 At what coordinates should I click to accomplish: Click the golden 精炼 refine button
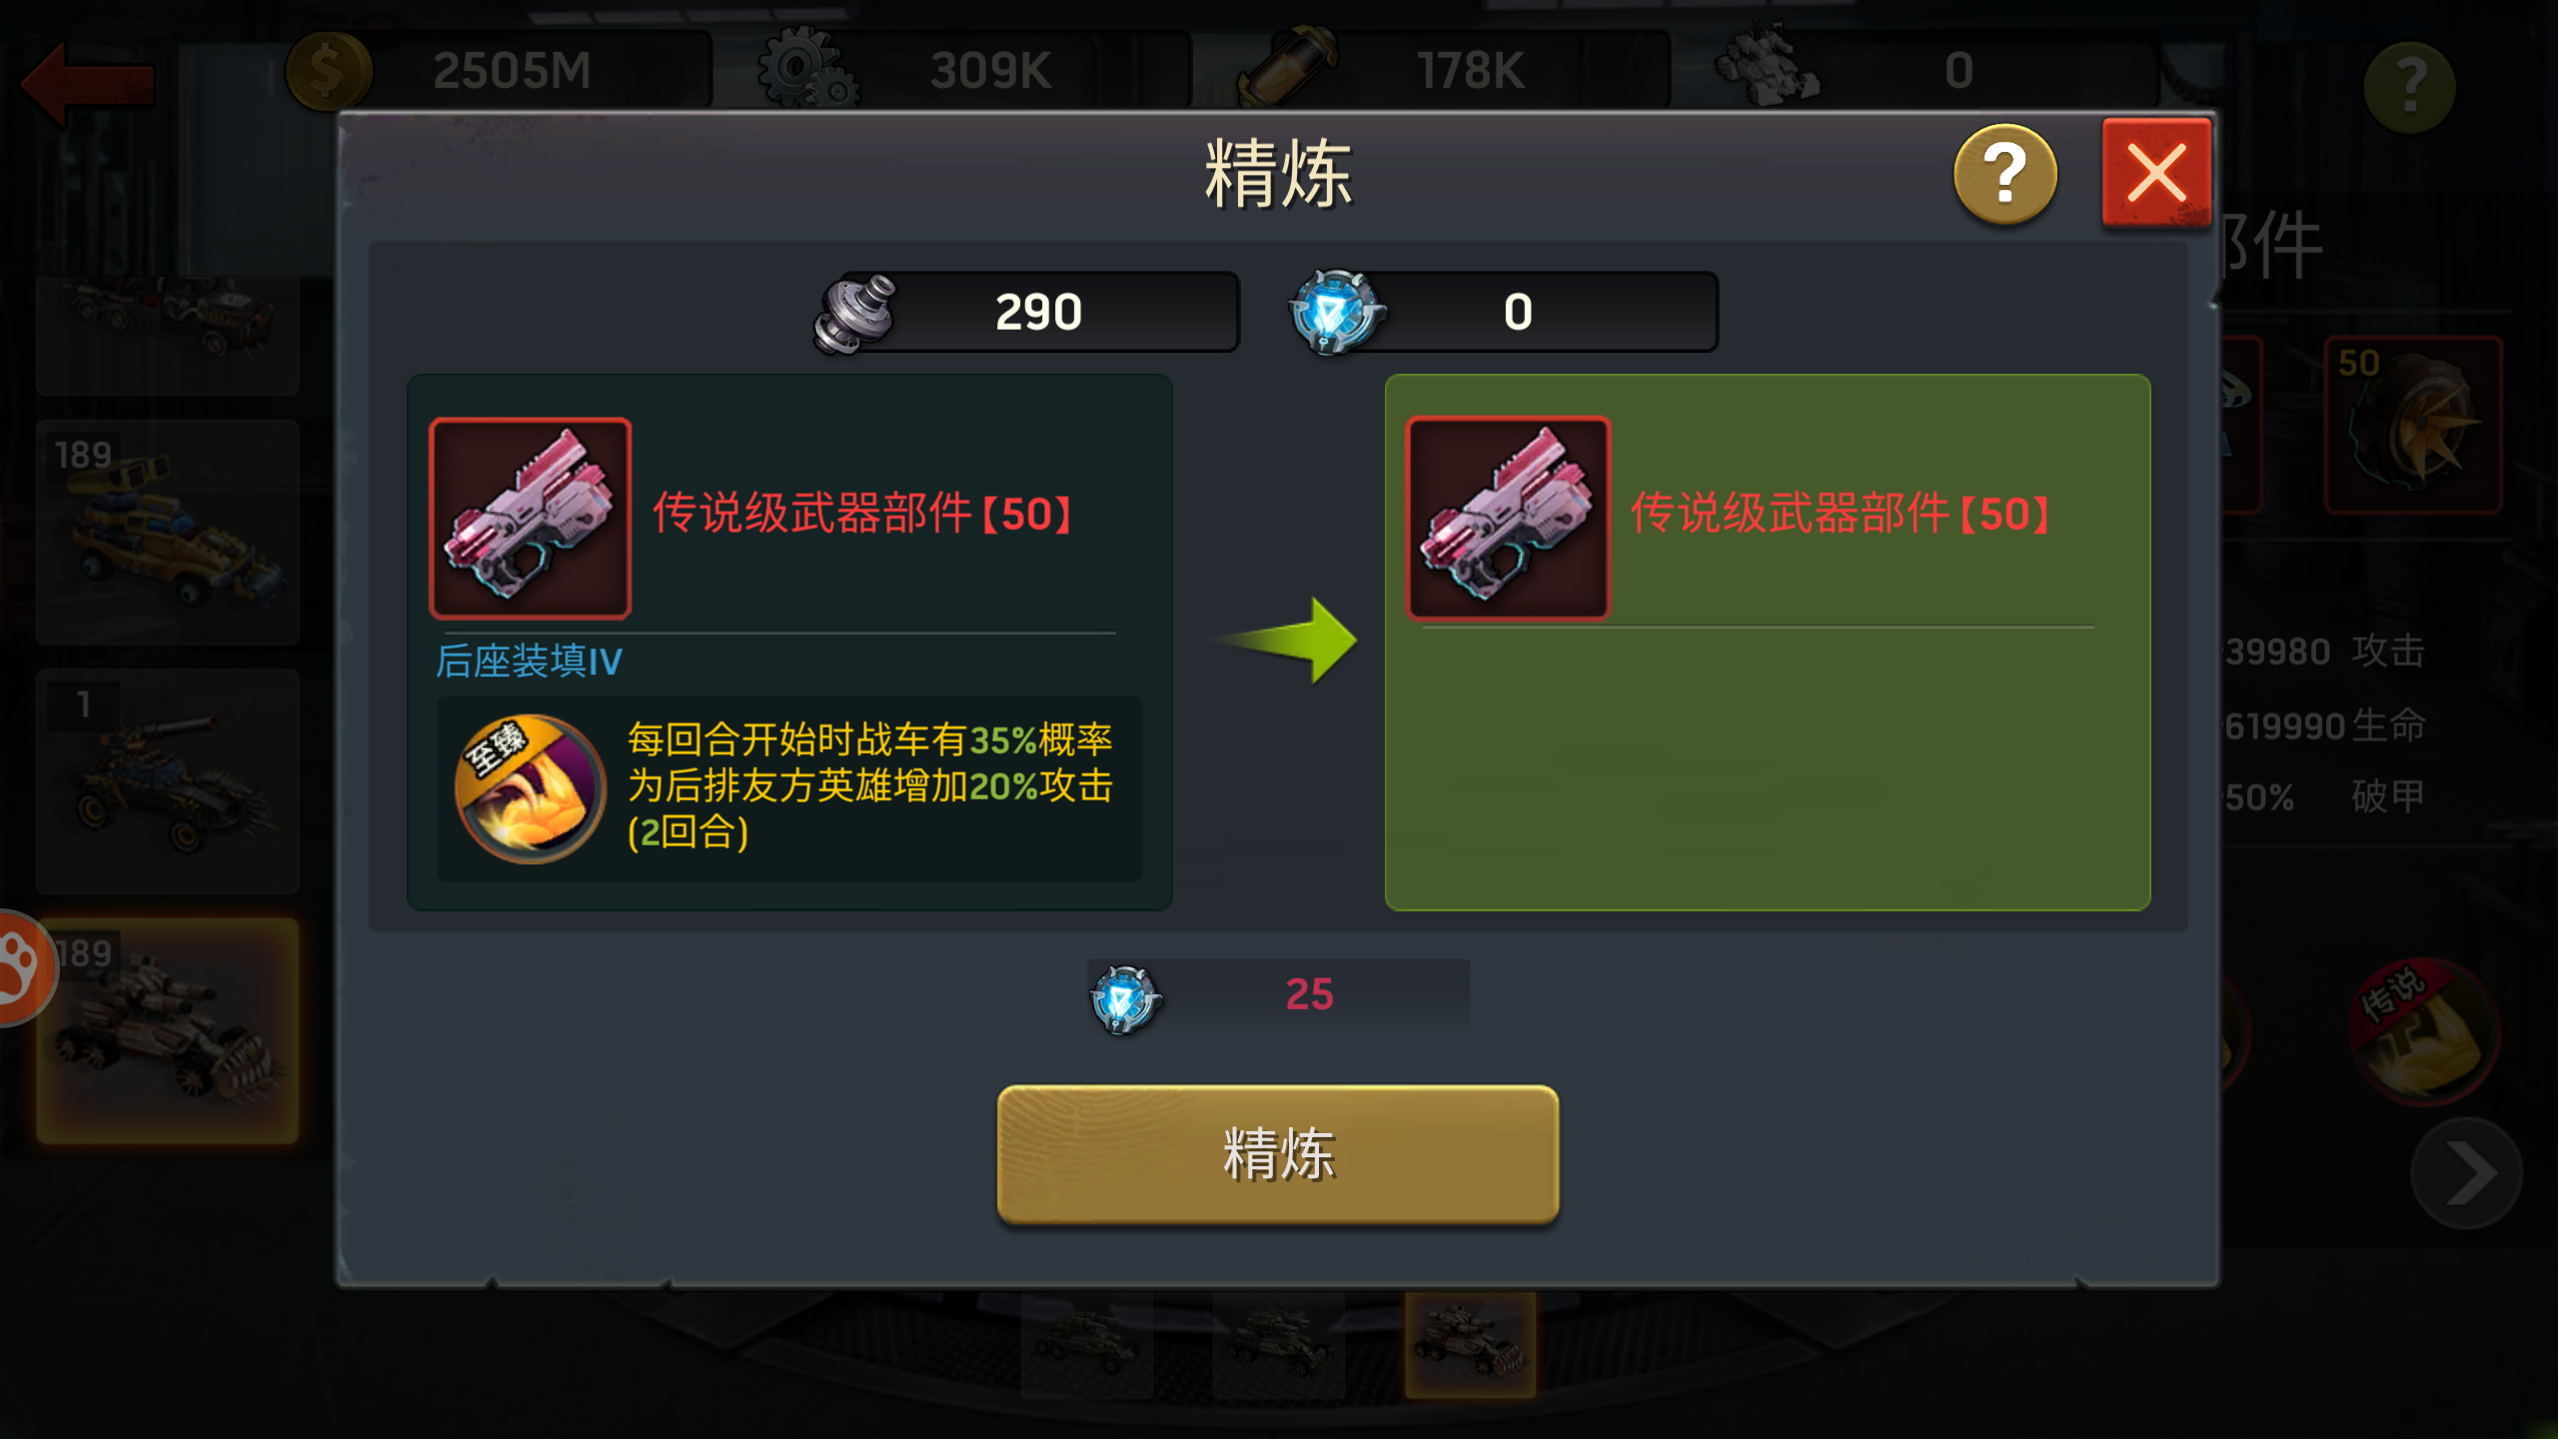point(1278,1154)
